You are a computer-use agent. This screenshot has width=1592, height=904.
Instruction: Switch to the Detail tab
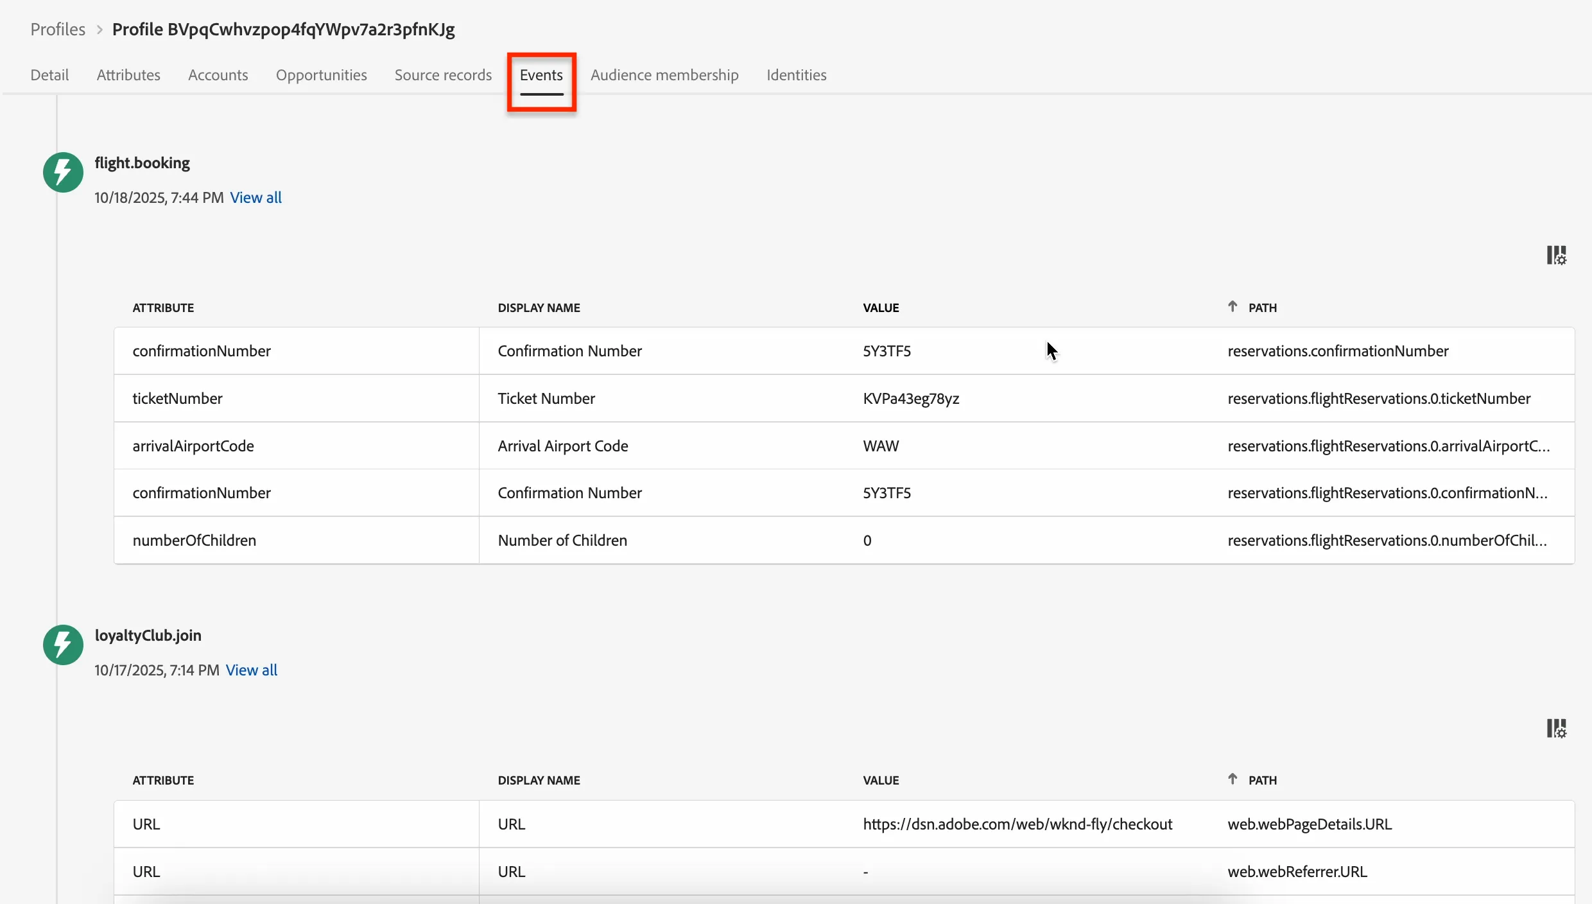point(49,75)
